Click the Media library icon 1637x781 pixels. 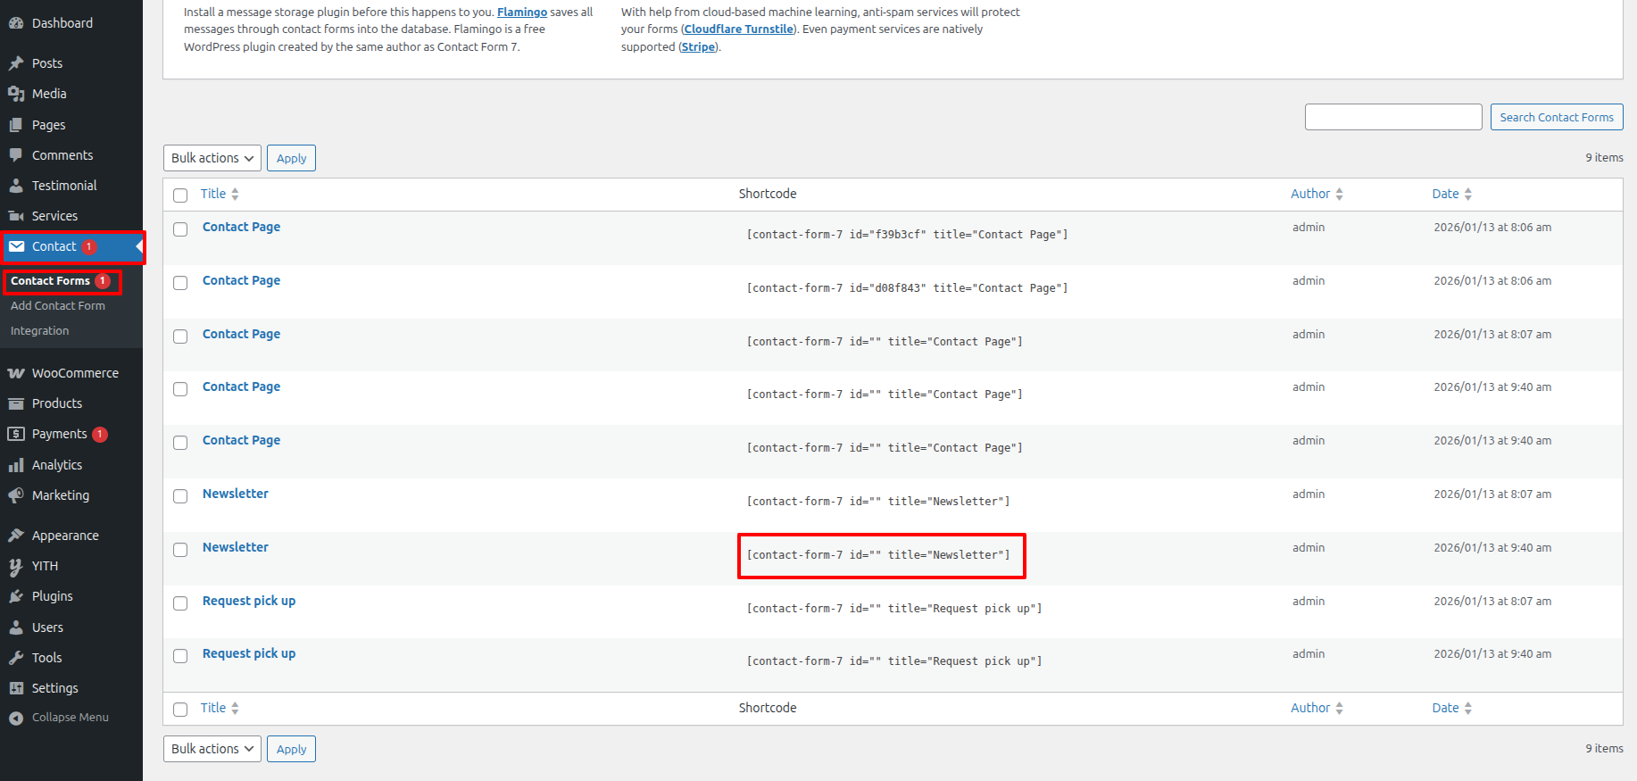point(16,94)
